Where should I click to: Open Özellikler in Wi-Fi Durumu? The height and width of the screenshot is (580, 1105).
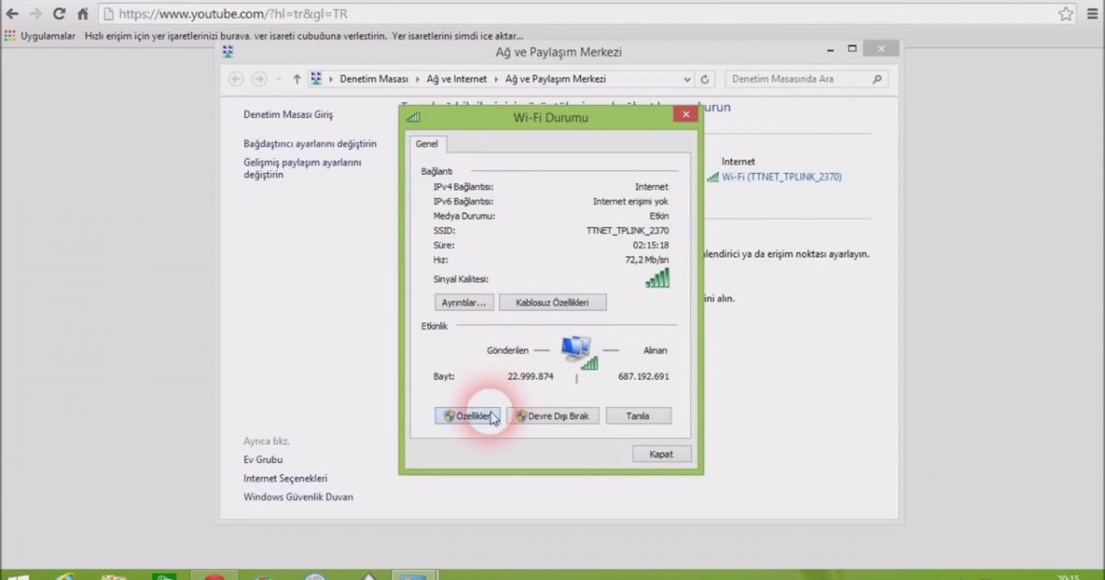(x=467, y=416)
